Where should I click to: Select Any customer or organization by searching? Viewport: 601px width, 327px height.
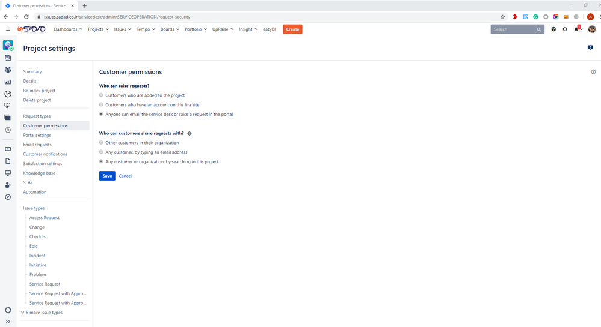[x=101, y=161]
